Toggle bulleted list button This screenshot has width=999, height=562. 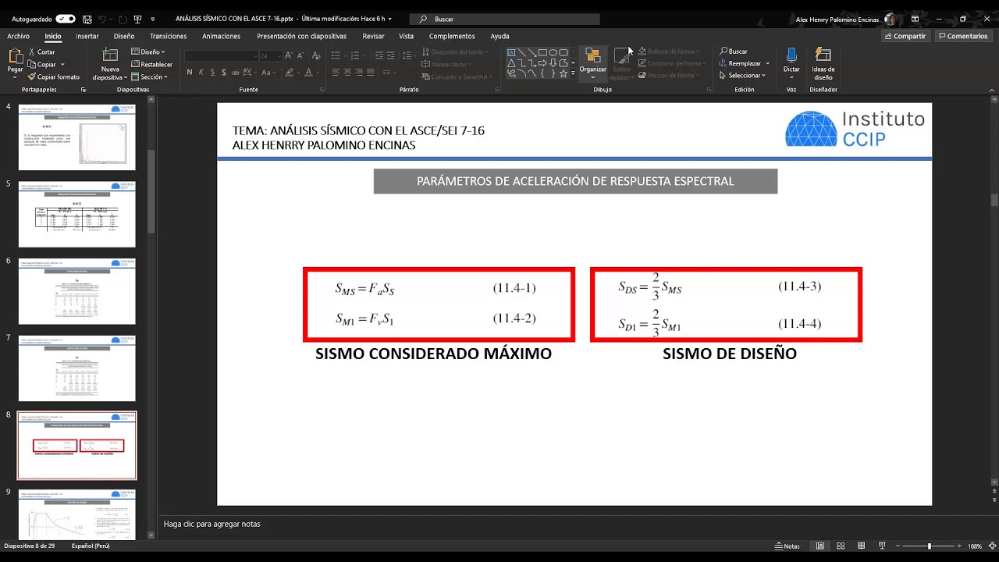pos(336,55)
